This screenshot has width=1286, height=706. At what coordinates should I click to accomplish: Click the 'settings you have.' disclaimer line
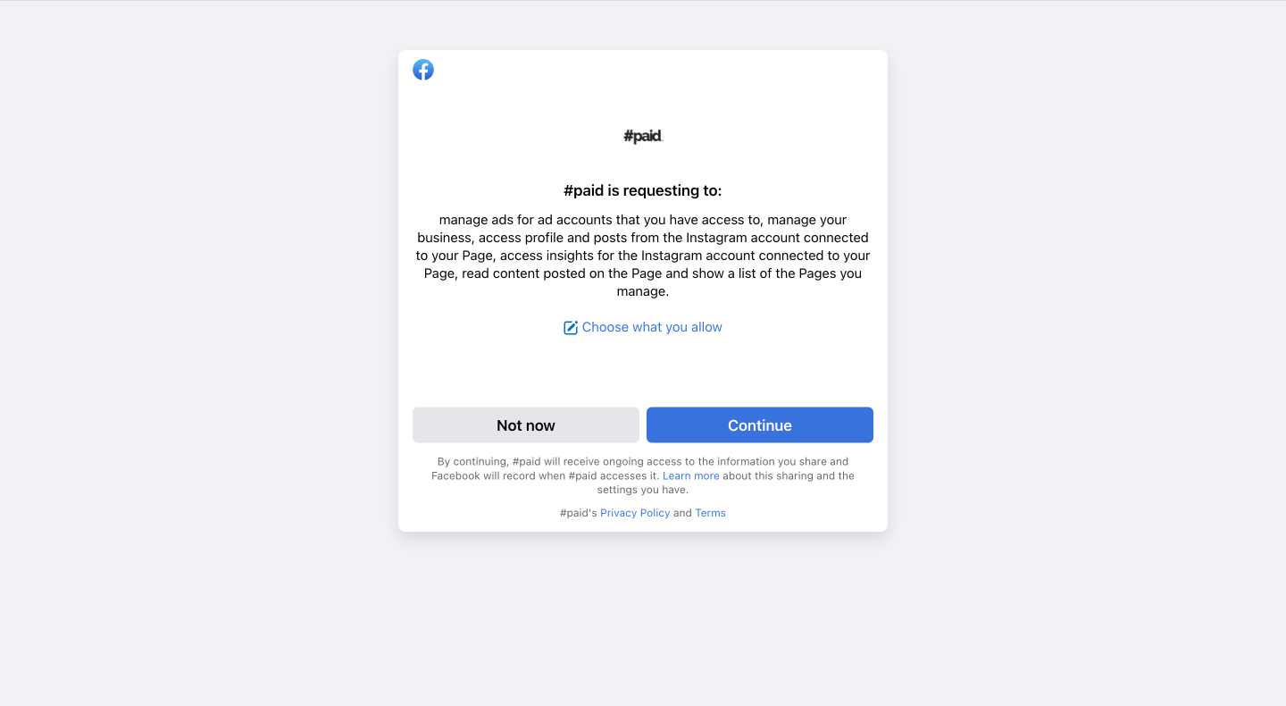coord(643,490)
